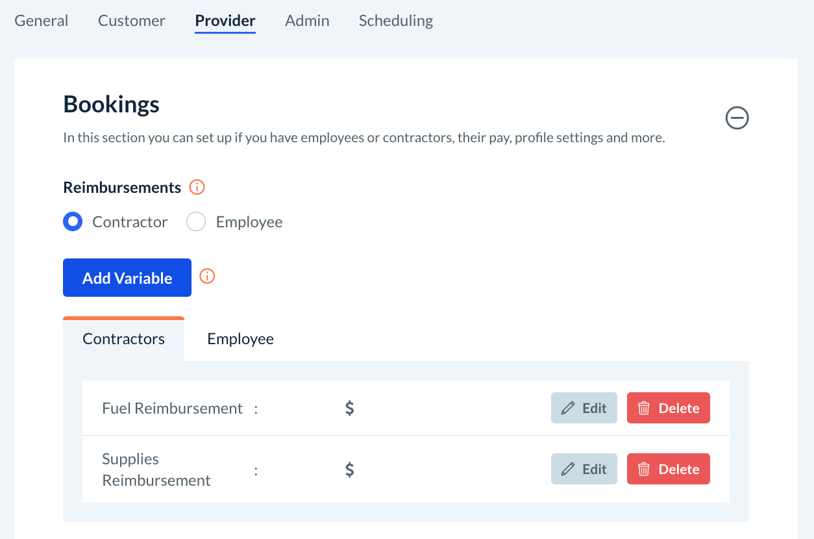Click the info icon next to Add Variable
814x539 pixels.
coord(207,277)
